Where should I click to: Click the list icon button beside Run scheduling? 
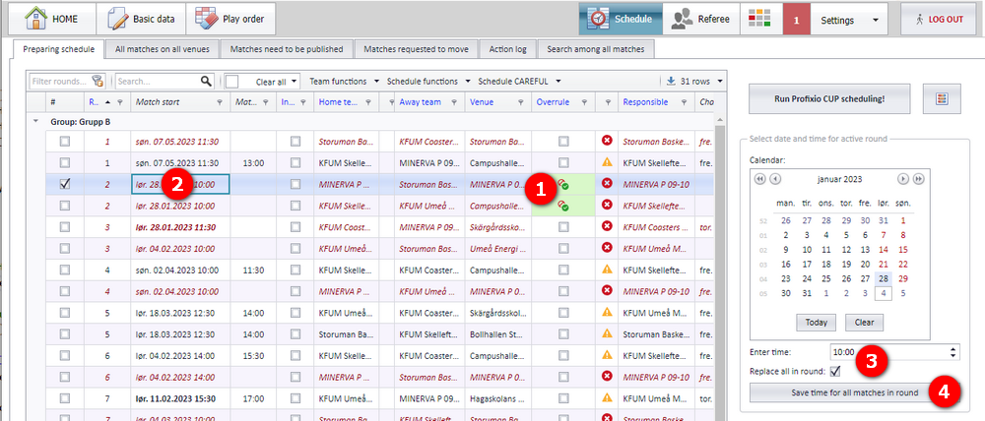(x=943, y=99)
